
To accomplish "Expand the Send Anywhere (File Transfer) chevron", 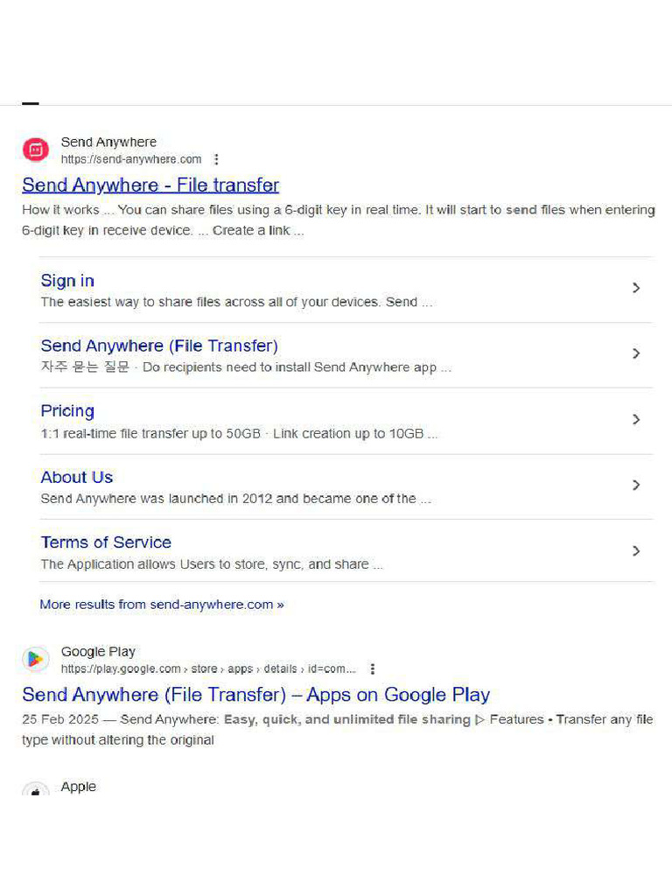I will 636,353.
